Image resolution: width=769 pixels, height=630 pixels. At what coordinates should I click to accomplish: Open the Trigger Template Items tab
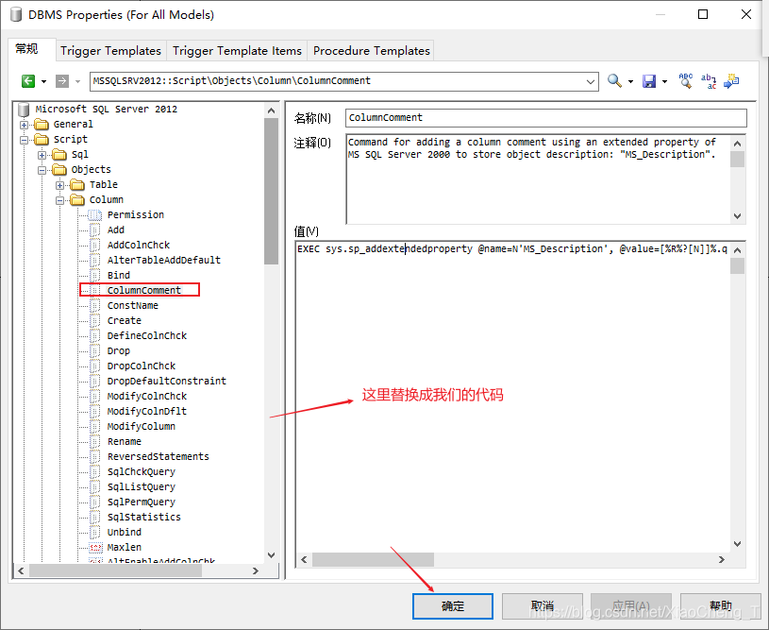(237, 51)
